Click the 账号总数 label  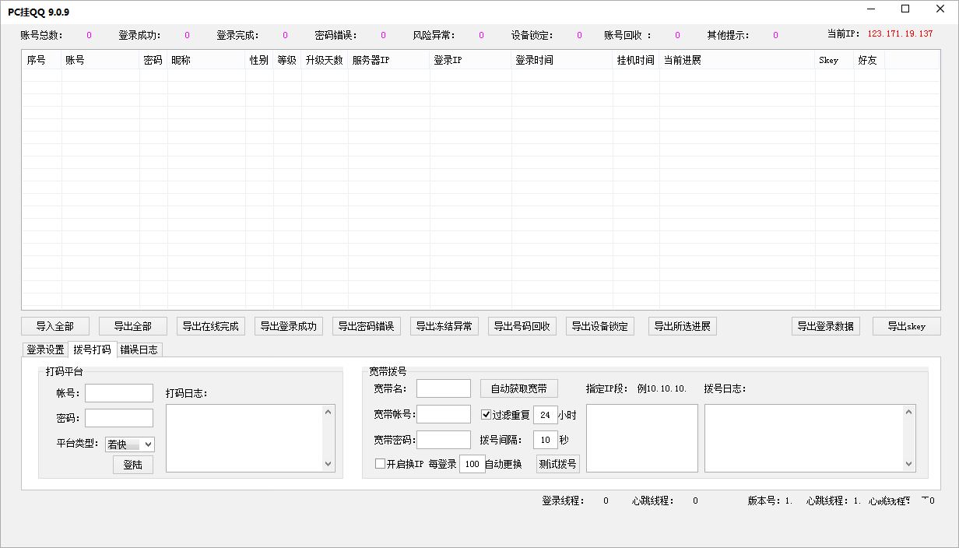pyautogui.click(x=41, y=35)
